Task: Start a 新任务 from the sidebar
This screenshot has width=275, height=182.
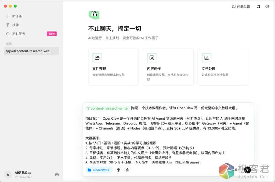Action: pyautogui.click(x=17, y=16)
